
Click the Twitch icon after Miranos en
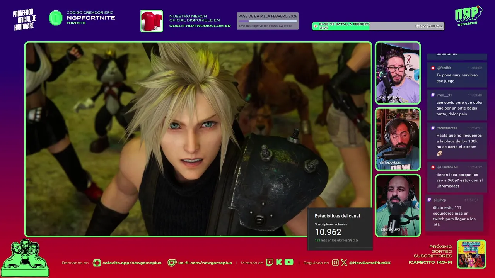[270, 263]
